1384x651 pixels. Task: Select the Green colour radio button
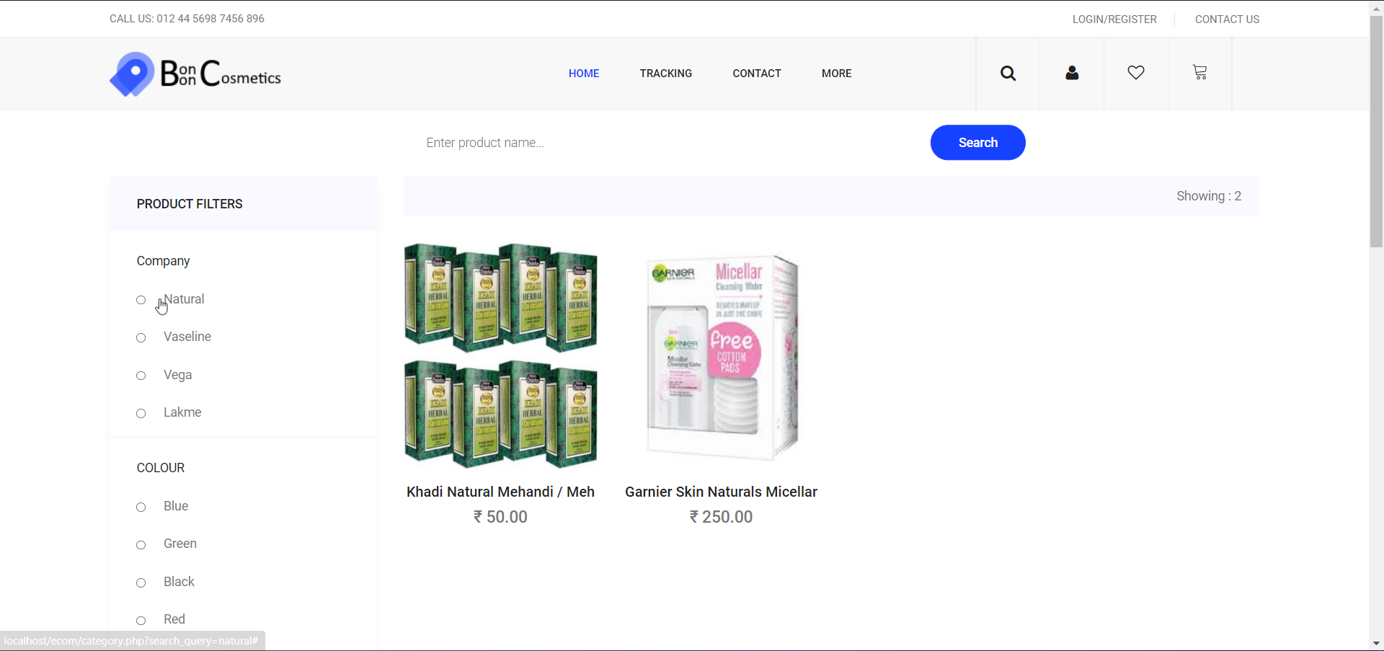(141, 544)
